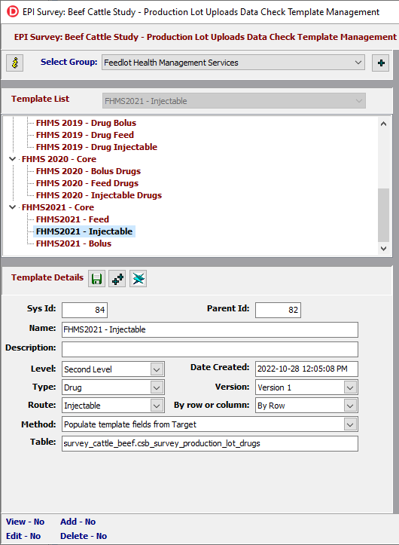399x545 pixels.
Task: Click the green save template icon
Action: pyautogui.click(x=96, y=279)
